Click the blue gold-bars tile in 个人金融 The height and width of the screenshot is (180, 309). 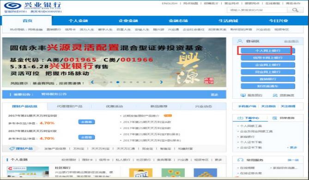tap(205, 173)
